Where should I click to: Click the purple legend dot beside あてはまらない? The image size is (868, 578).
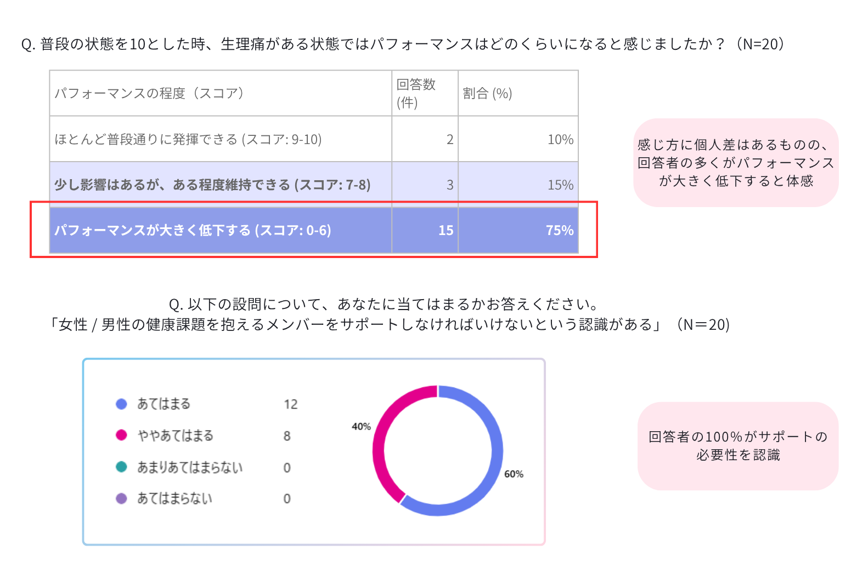[x=121, y=498]
